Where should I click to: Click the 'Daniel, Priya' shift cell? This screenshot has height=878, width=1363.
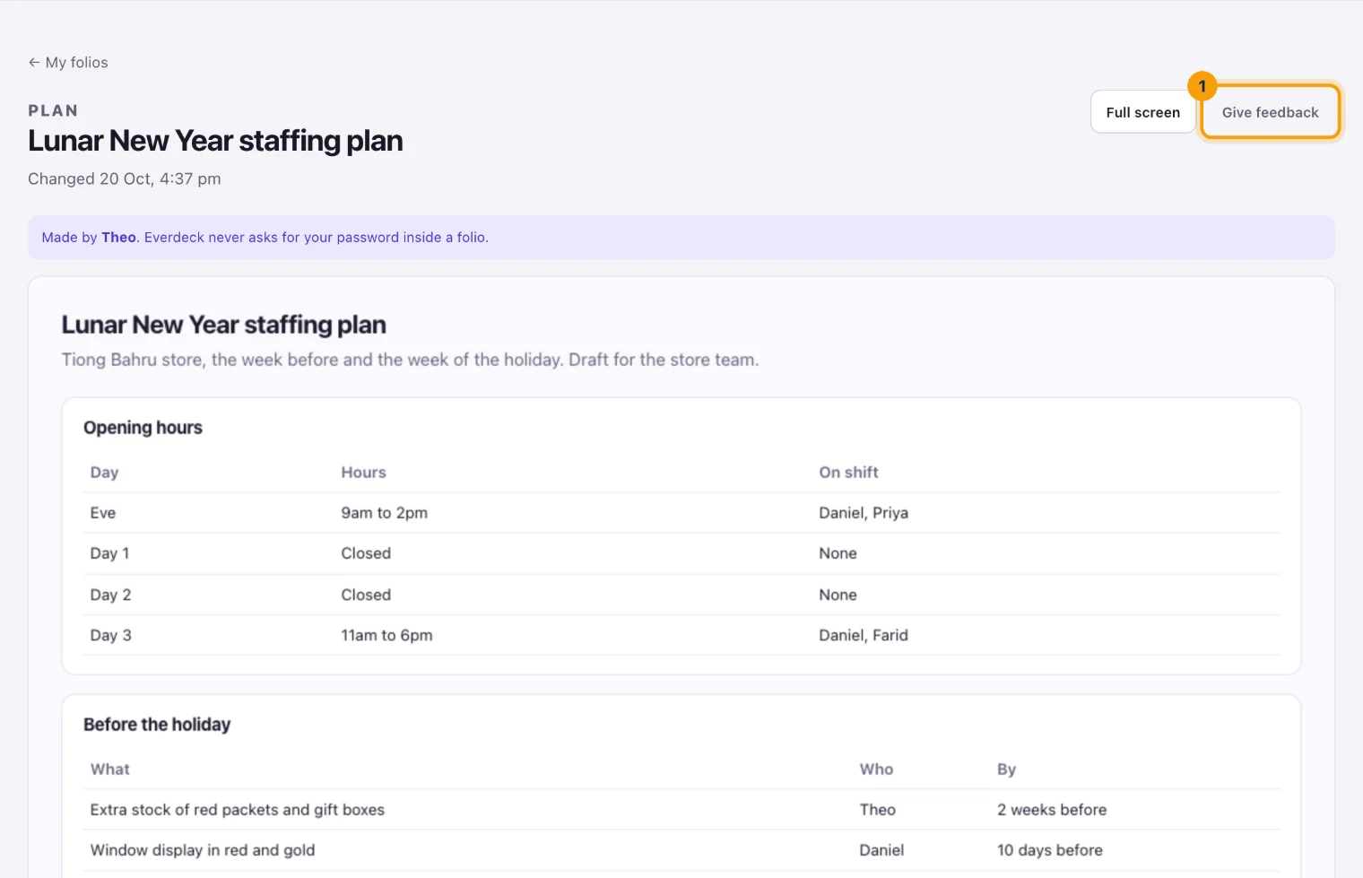point(864,513)
